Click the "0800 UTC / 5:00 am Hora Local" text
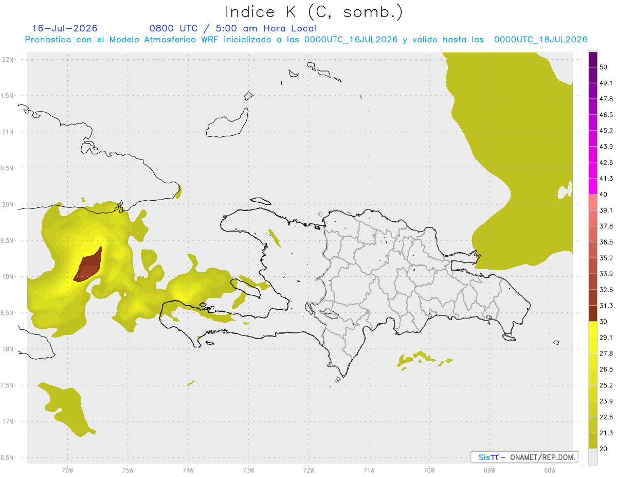 tap(232, 28)
